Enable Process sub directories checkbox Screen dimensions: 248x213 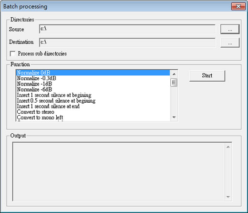click(x=12, y=53)
